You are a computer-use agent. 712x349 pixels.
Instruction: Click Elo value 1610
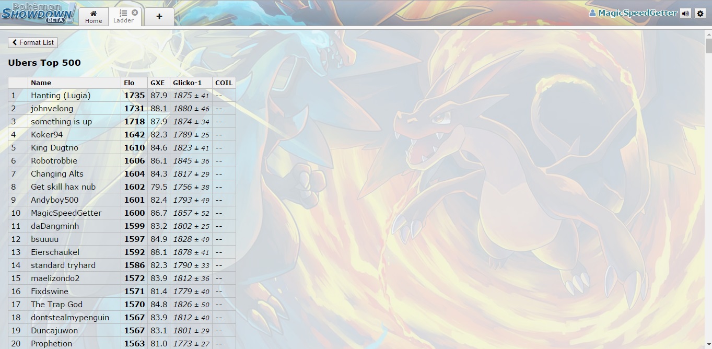coord(134,148)
